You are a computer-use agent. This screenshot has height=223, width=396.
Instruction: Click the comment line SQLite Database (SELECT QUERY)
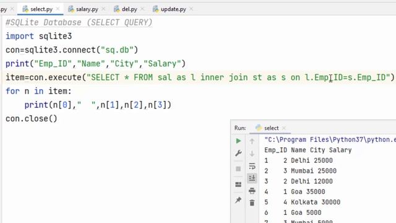pos(79,22)
